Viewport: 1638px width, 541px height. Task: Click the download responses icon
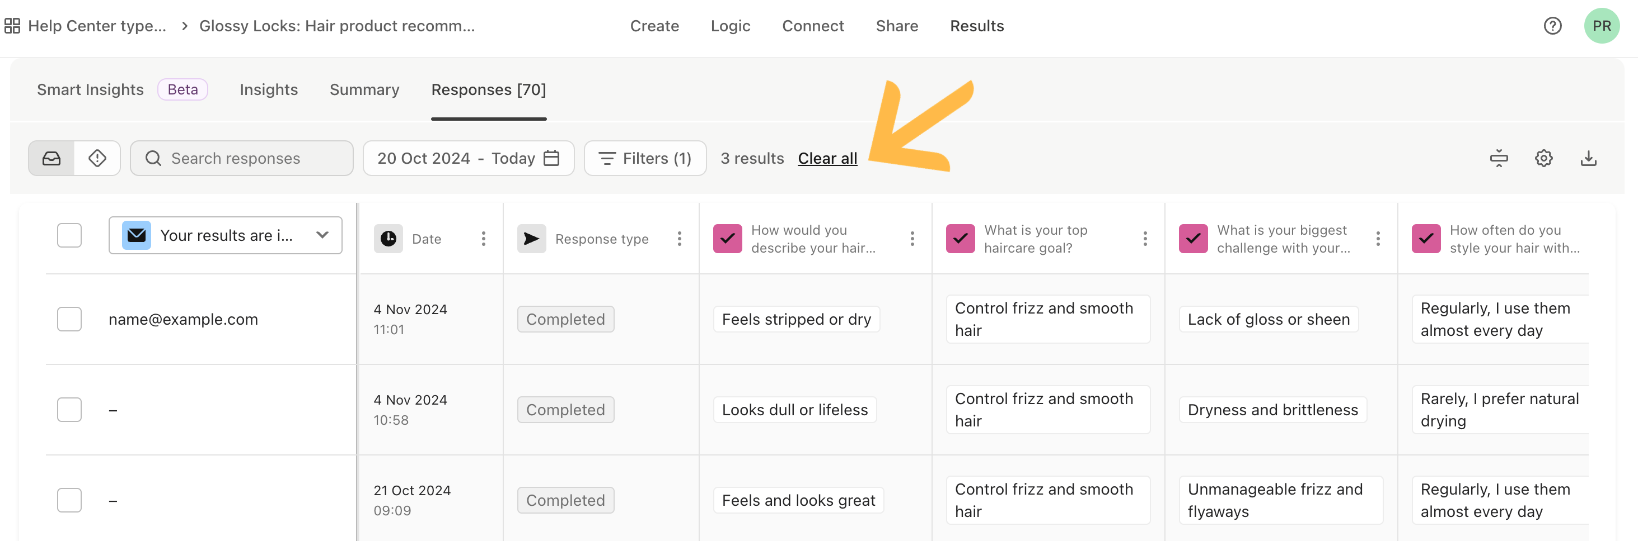click(x=1588, y=158)
